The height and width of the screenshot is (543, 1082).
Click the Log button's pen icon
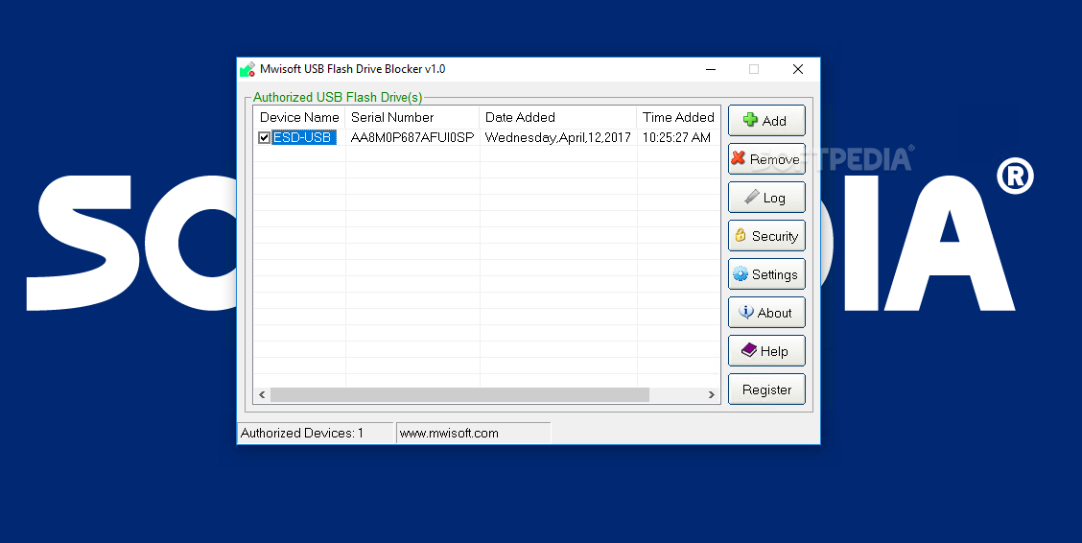(751, 198)
